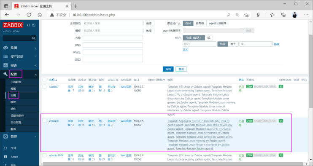Image resolution: width=313 pixels, height=166 pixels.
Task: Click the sidebar search magnifier icon
Action: click(x=34, y=38)
